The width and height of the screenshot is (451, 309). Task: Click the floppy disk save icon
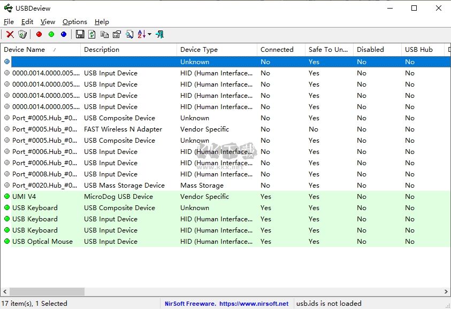tap(80, 34)
